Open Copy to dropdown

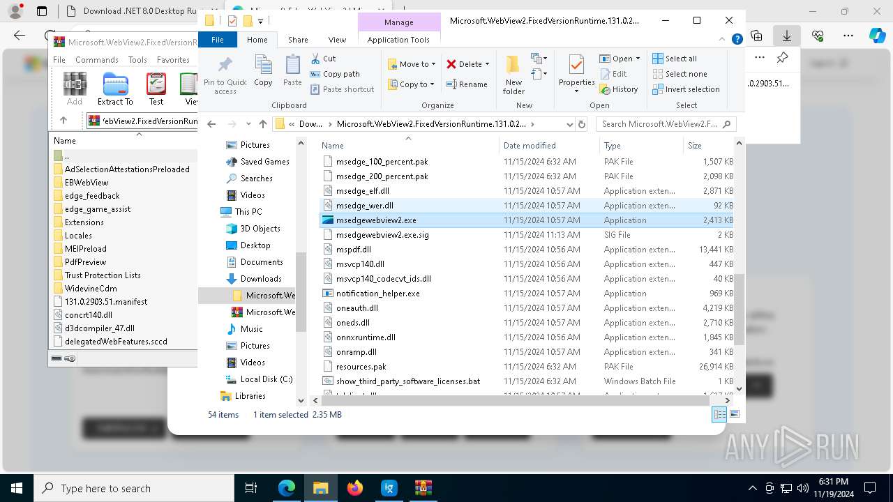click(x=412, y=84)
